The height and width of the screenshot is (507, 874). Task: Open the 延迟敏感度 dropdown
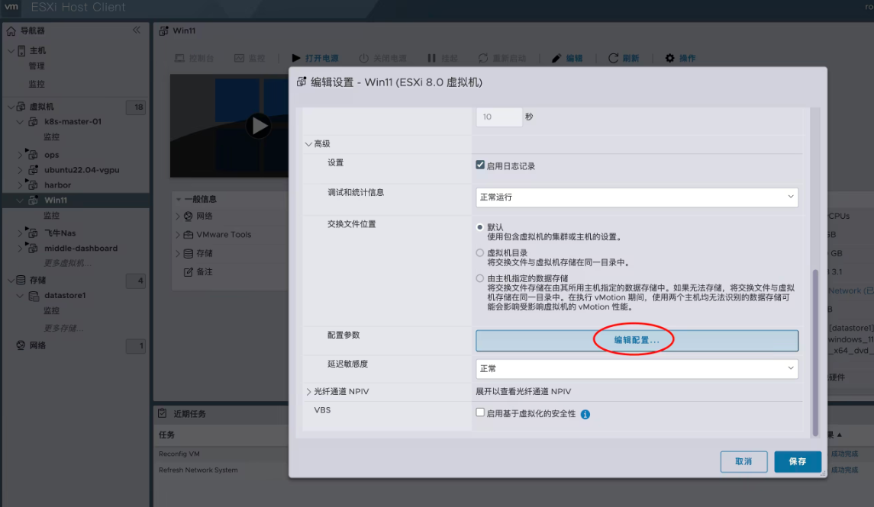click(x=637, y=368)
